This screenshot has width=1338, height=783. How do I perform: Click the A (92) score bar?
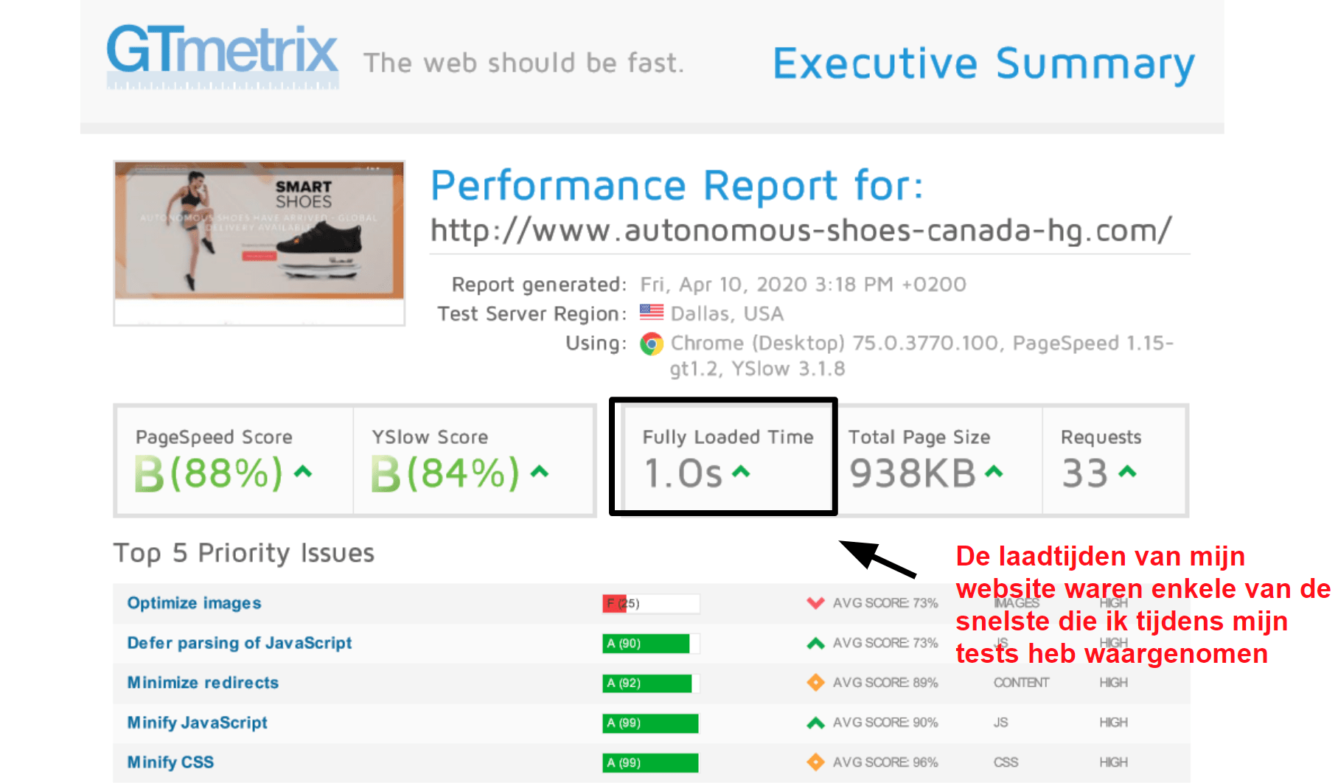coord(651,683)
